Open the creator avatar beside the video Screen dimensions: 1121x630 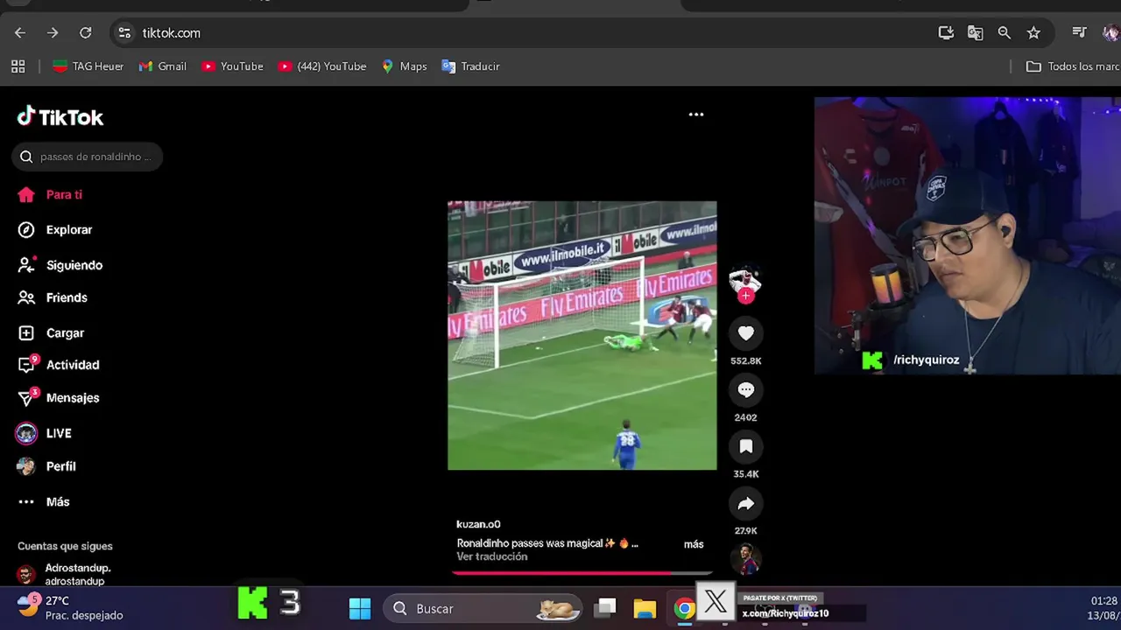tap(744, 280)
